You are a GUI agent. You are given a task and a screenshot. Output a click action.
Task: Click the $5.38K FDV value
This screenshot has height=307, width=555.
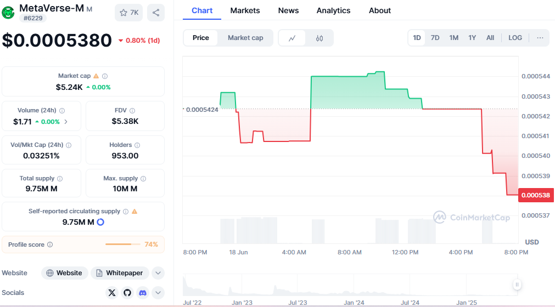125,122
